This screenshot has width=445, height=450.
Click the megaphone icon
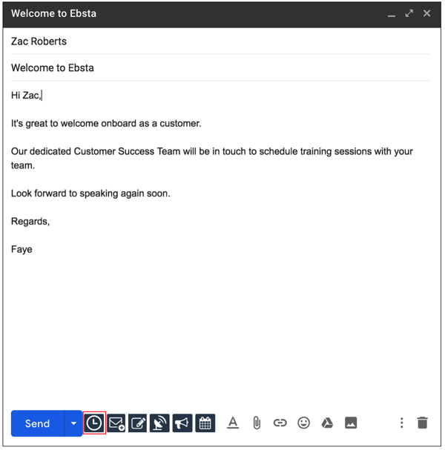pos(182,423)
